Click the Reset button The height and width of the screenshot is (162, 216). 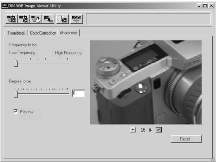point(186,139)
